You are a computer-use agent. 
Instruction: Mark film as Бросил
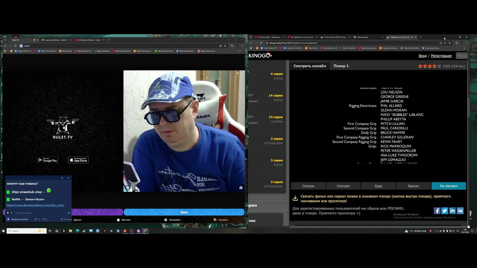coord(413,186)
